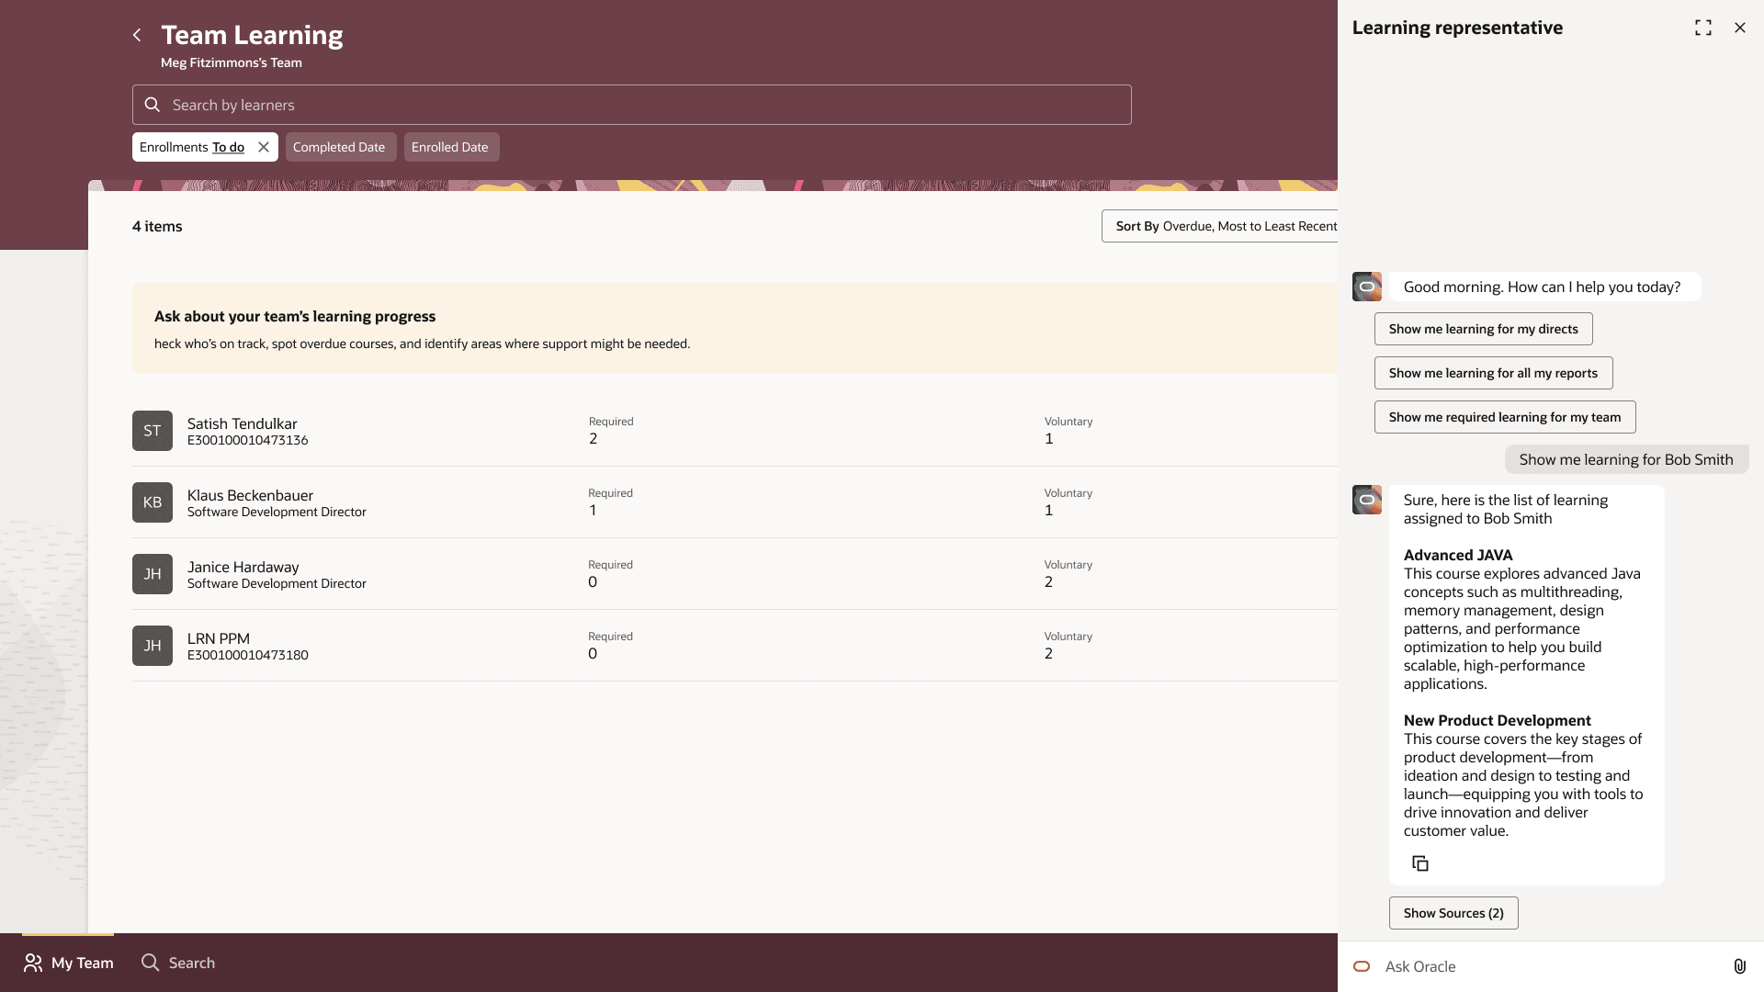Click the chatbot avatar beside the greeting message
Image resolution: width=1764 pixels, height=992 pixels.
1366,287
